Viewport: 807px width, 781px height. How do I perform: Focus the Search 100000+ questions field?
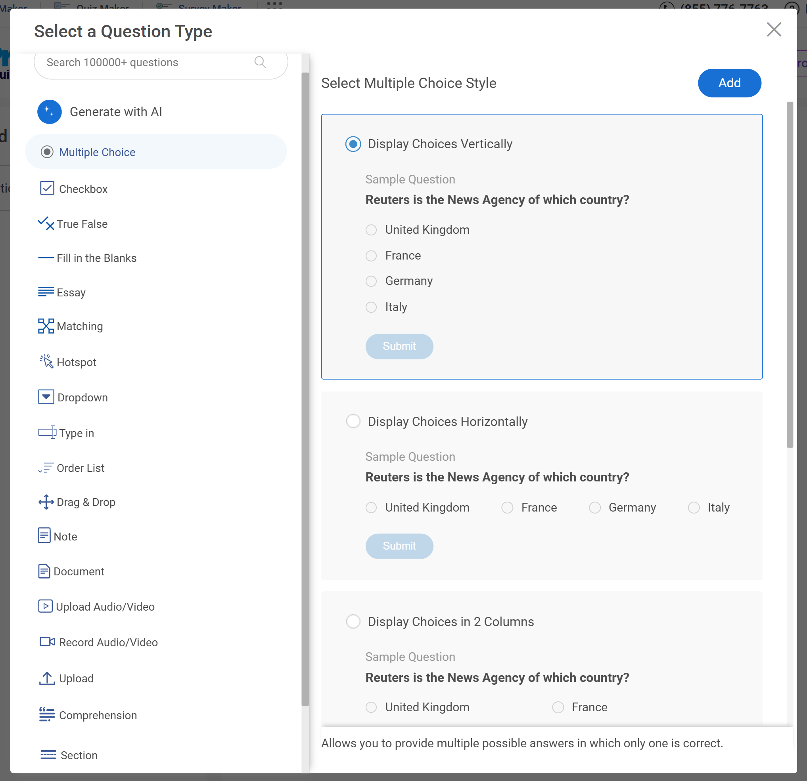pyautogui.click(x=144, y=63)
